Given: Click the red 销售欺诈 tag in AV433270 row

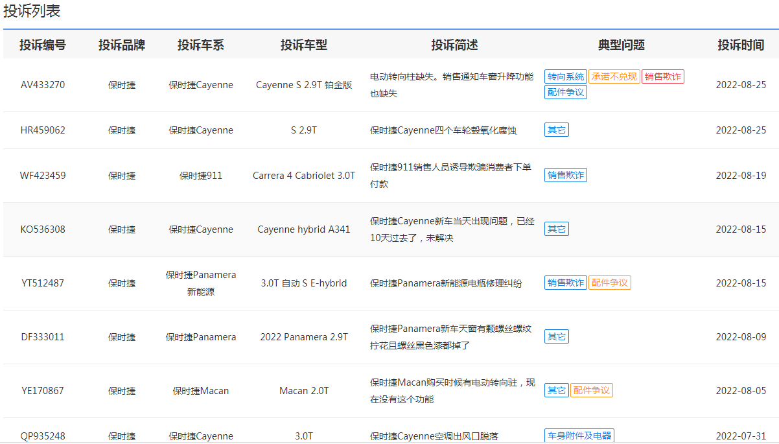Looking at the screenshot, I should coord(663,76).
